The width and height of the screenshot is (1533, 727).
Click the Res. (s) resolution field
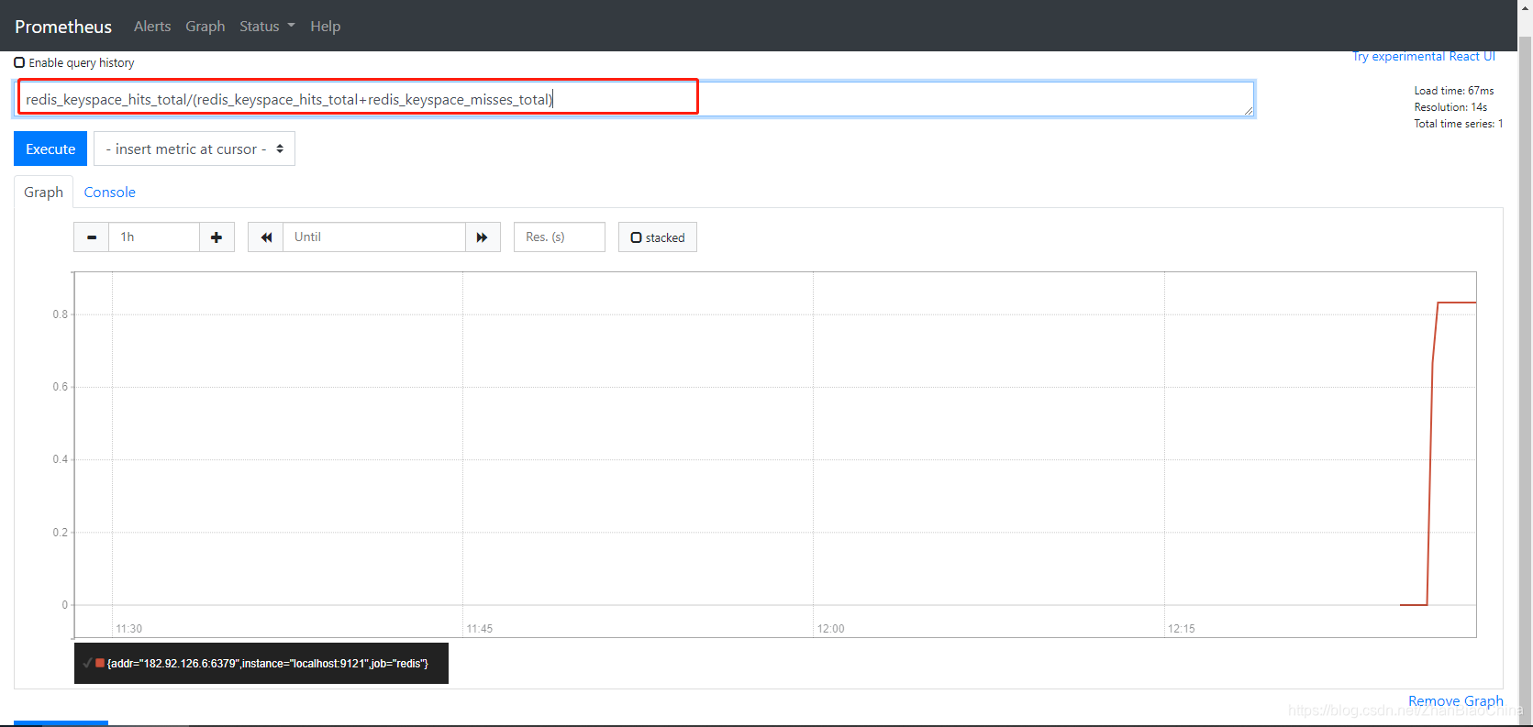(560, 237)
